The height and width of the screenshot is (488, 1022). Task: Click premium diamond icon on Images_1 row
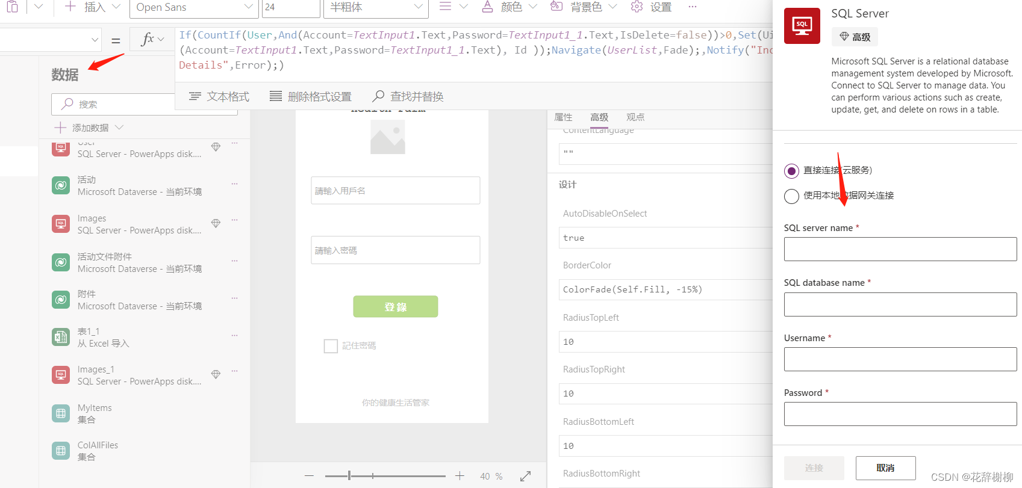[x=216, y=374]
